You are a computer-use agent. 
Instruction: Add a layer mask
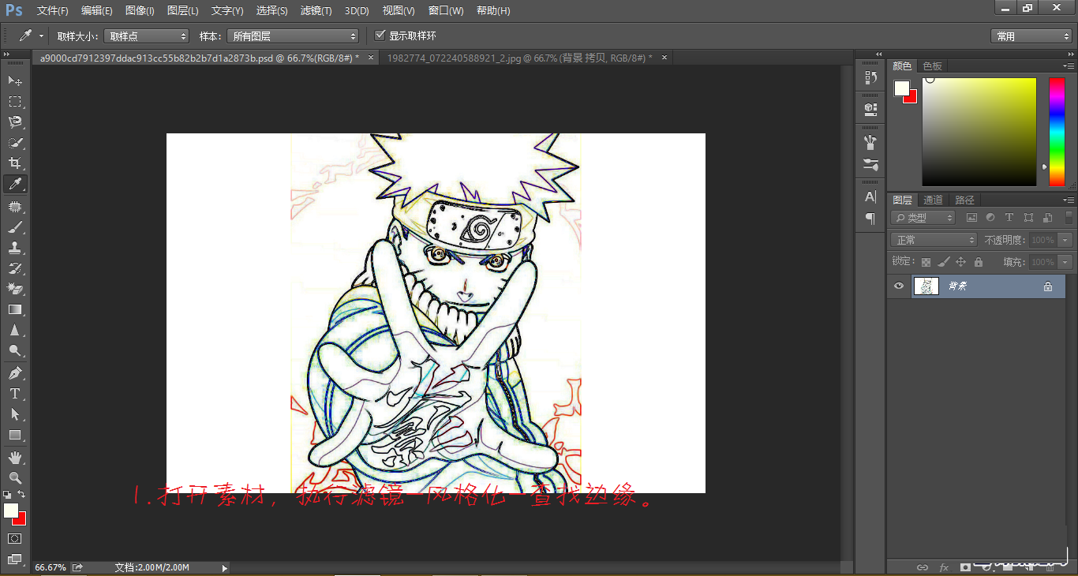pos(965,567)
